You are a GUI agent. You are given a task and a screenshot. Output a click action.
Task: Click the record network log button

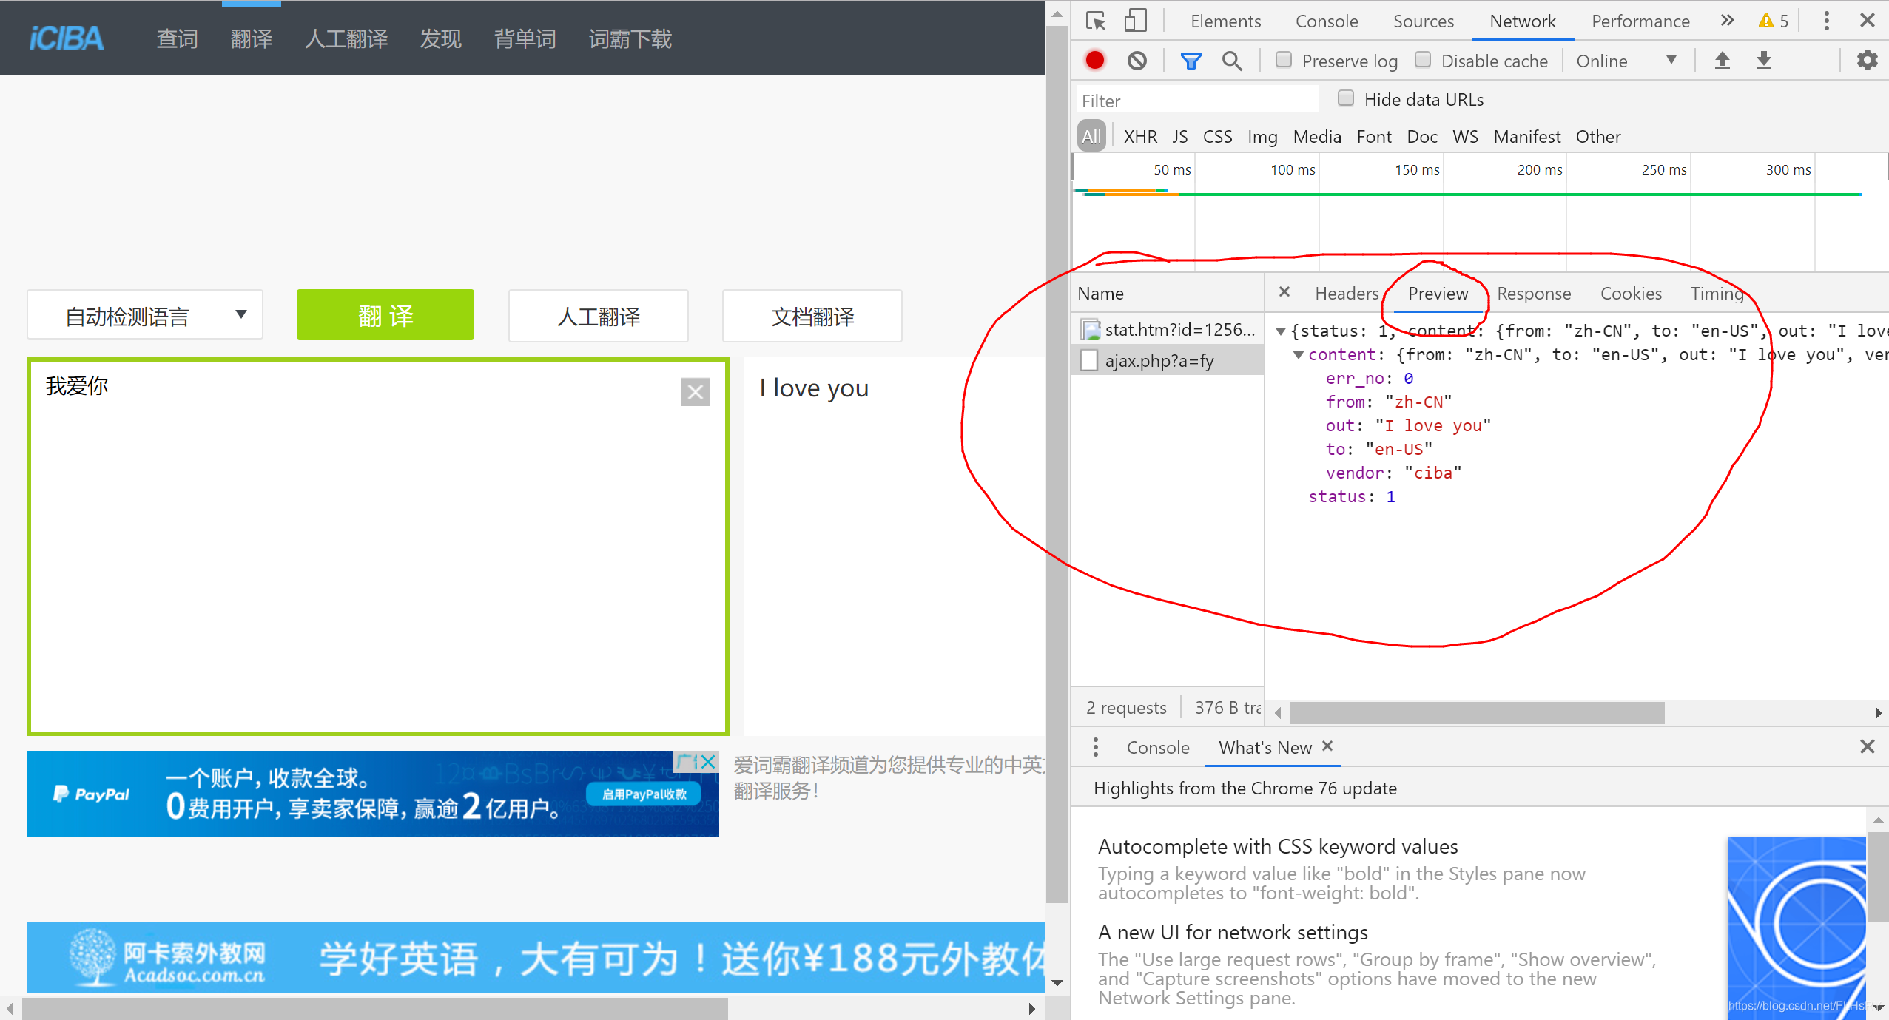tap(1094, 61)
